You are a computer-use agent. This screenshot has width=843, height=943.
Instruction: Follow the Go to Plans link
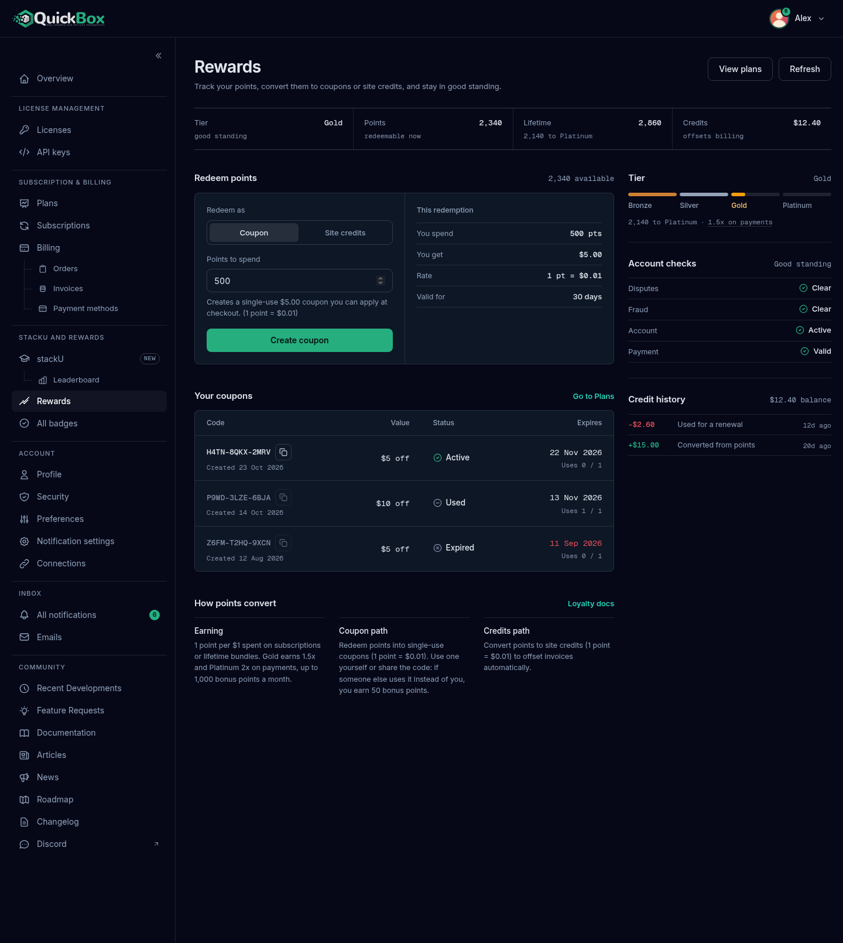[x=594, y=397]
